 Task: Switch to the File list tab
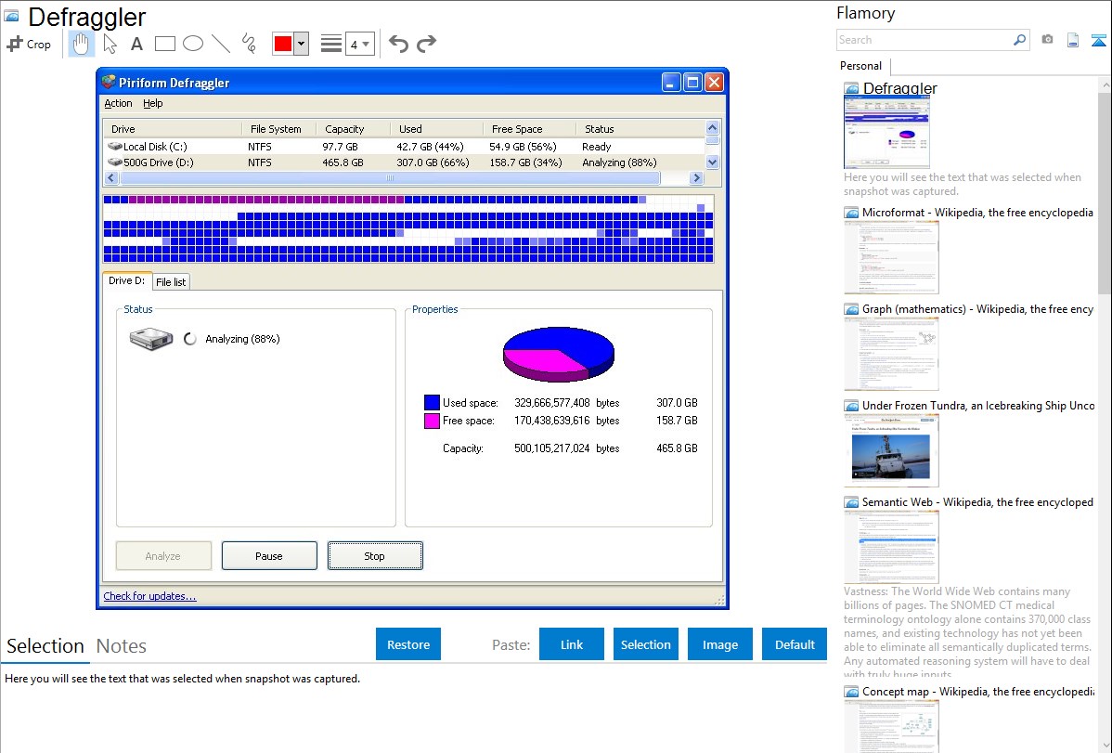tap(171, 281)
